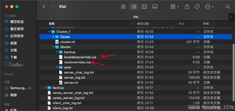The width and height of the screenshot is (235, 111).
Task: Open the search magnifier
Action: click(228, 6)
